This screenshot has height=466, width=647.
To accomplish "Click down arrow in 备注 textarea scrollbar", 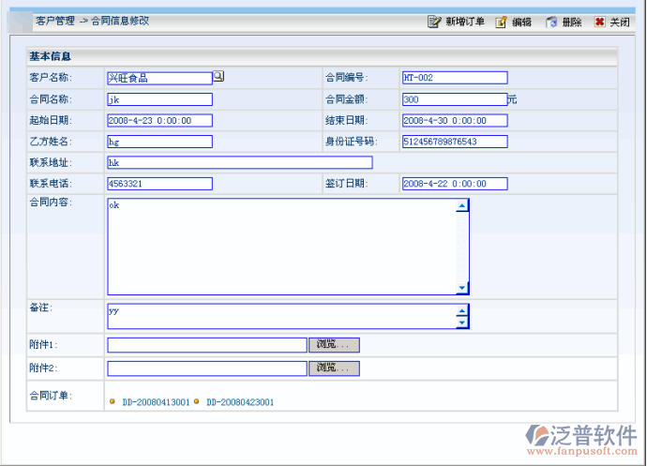I will [x=461, y=323].
